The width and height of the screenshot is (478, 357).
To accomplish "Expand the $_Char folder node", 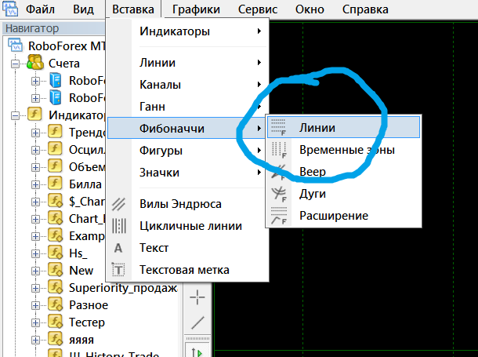I will pyautogui.click(x=36, y=202).
